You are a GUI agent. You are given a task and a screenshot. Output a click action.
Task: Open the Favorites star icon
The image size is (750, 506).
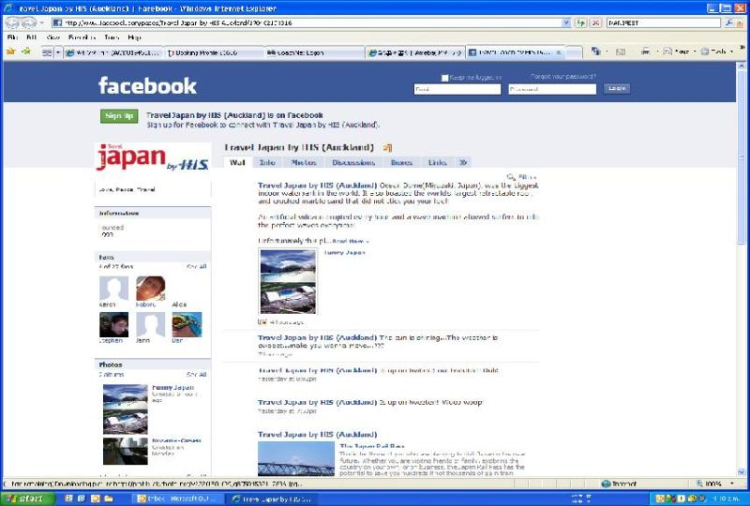(10, 52)
